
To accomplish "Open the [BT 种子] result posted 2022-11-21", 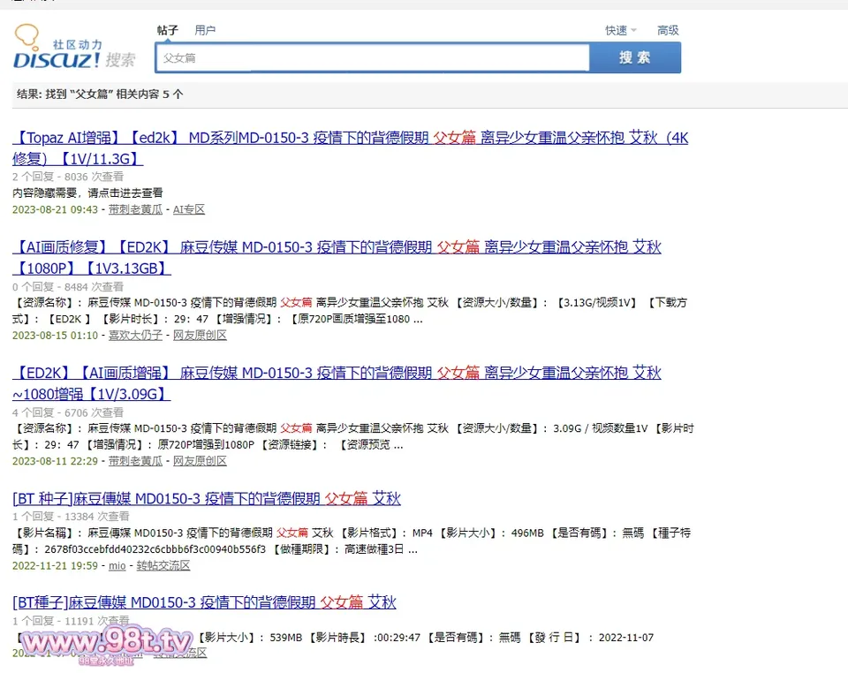I will pos(207,498).
